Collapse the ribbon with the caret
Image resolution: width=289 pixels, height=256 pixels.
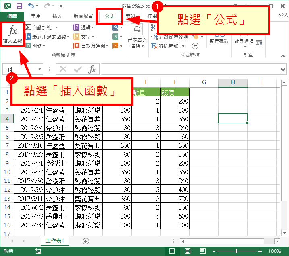(283, 56)
